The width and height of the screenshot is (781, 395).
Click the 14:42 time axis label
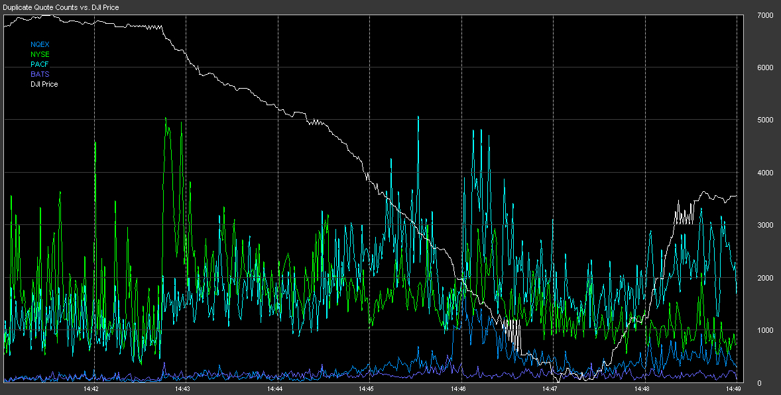91,390
